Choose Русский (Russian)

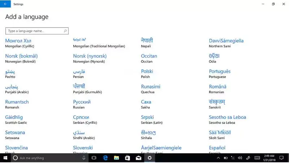click(x=82, y=104)
